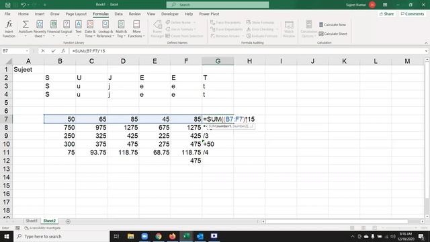The height and width of the screenshot is (242, 430).
Task: Click Show Formulas
Action: coord(260,22)
